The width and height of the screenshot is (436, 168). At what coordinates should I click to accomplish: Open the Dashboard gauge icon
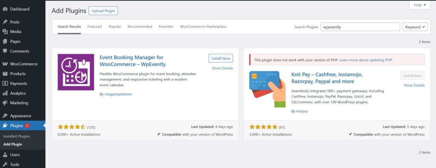tap(5, 9)
